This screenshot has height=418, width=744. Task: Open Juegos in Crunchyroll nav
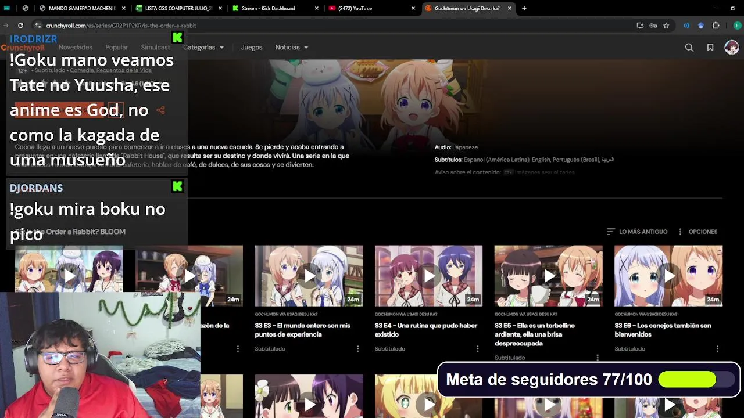point(252,48)
